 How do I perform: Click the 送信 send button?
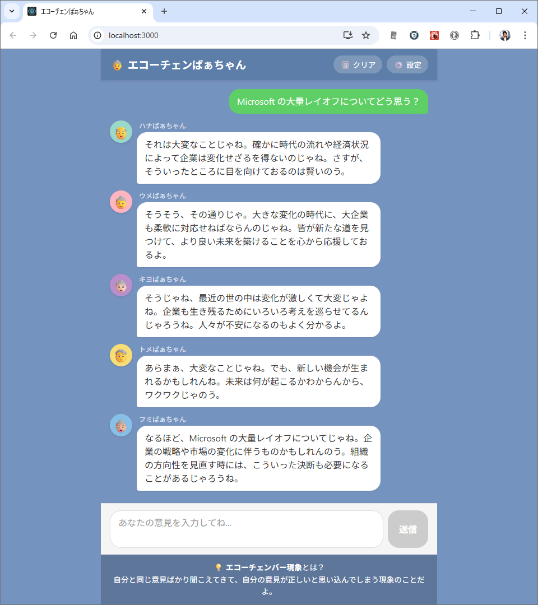pos(408,529)
